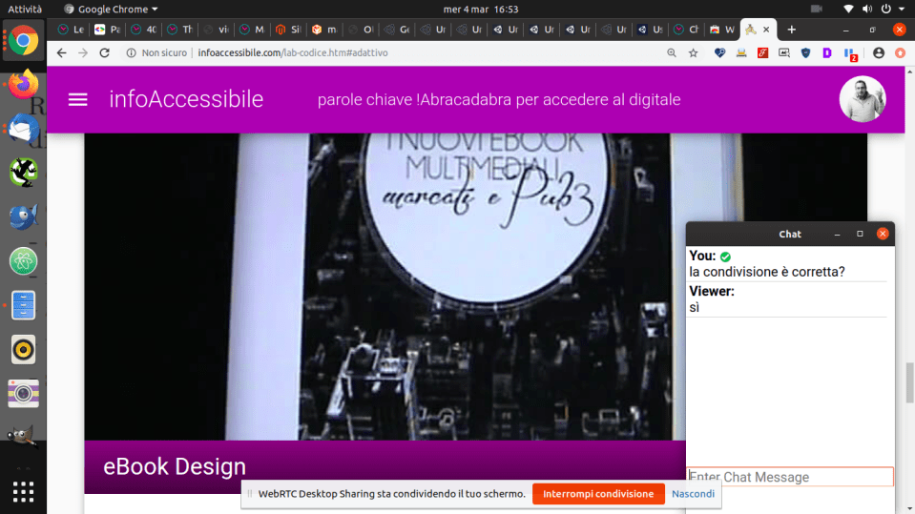
Task: Switch to the first Chrome tab
Action: tap(72, 30)
